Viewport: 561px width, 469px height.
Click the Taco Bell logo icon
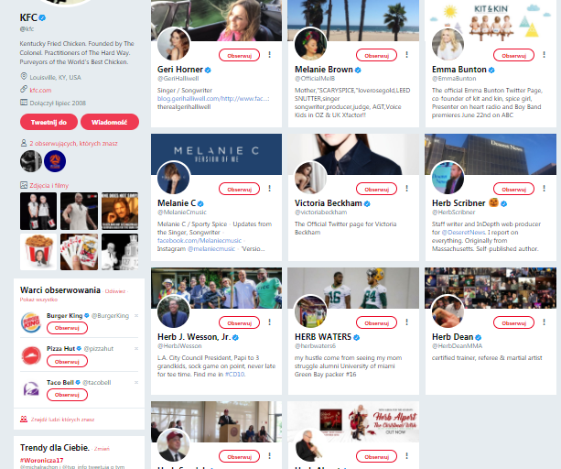coord(30,388)
